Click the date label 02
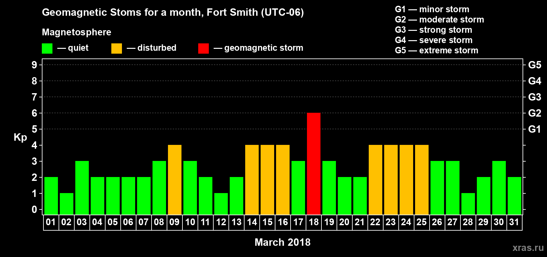This screenshot has width=547, height=257. click(66, 222)
